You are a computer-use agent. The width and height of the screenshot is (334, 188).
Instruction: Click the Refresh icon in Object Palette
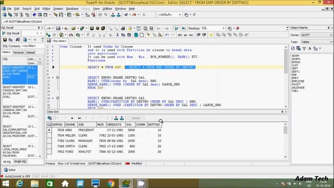pos(293,49)
